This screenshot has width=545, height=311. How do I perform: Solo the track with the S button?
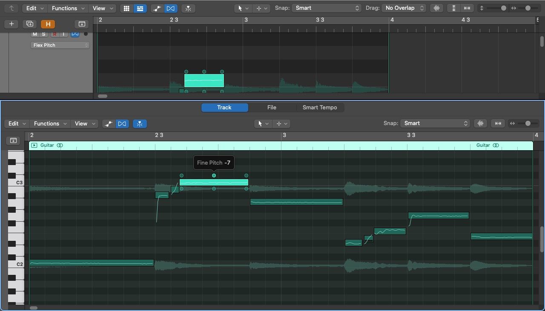pos(43,34)
